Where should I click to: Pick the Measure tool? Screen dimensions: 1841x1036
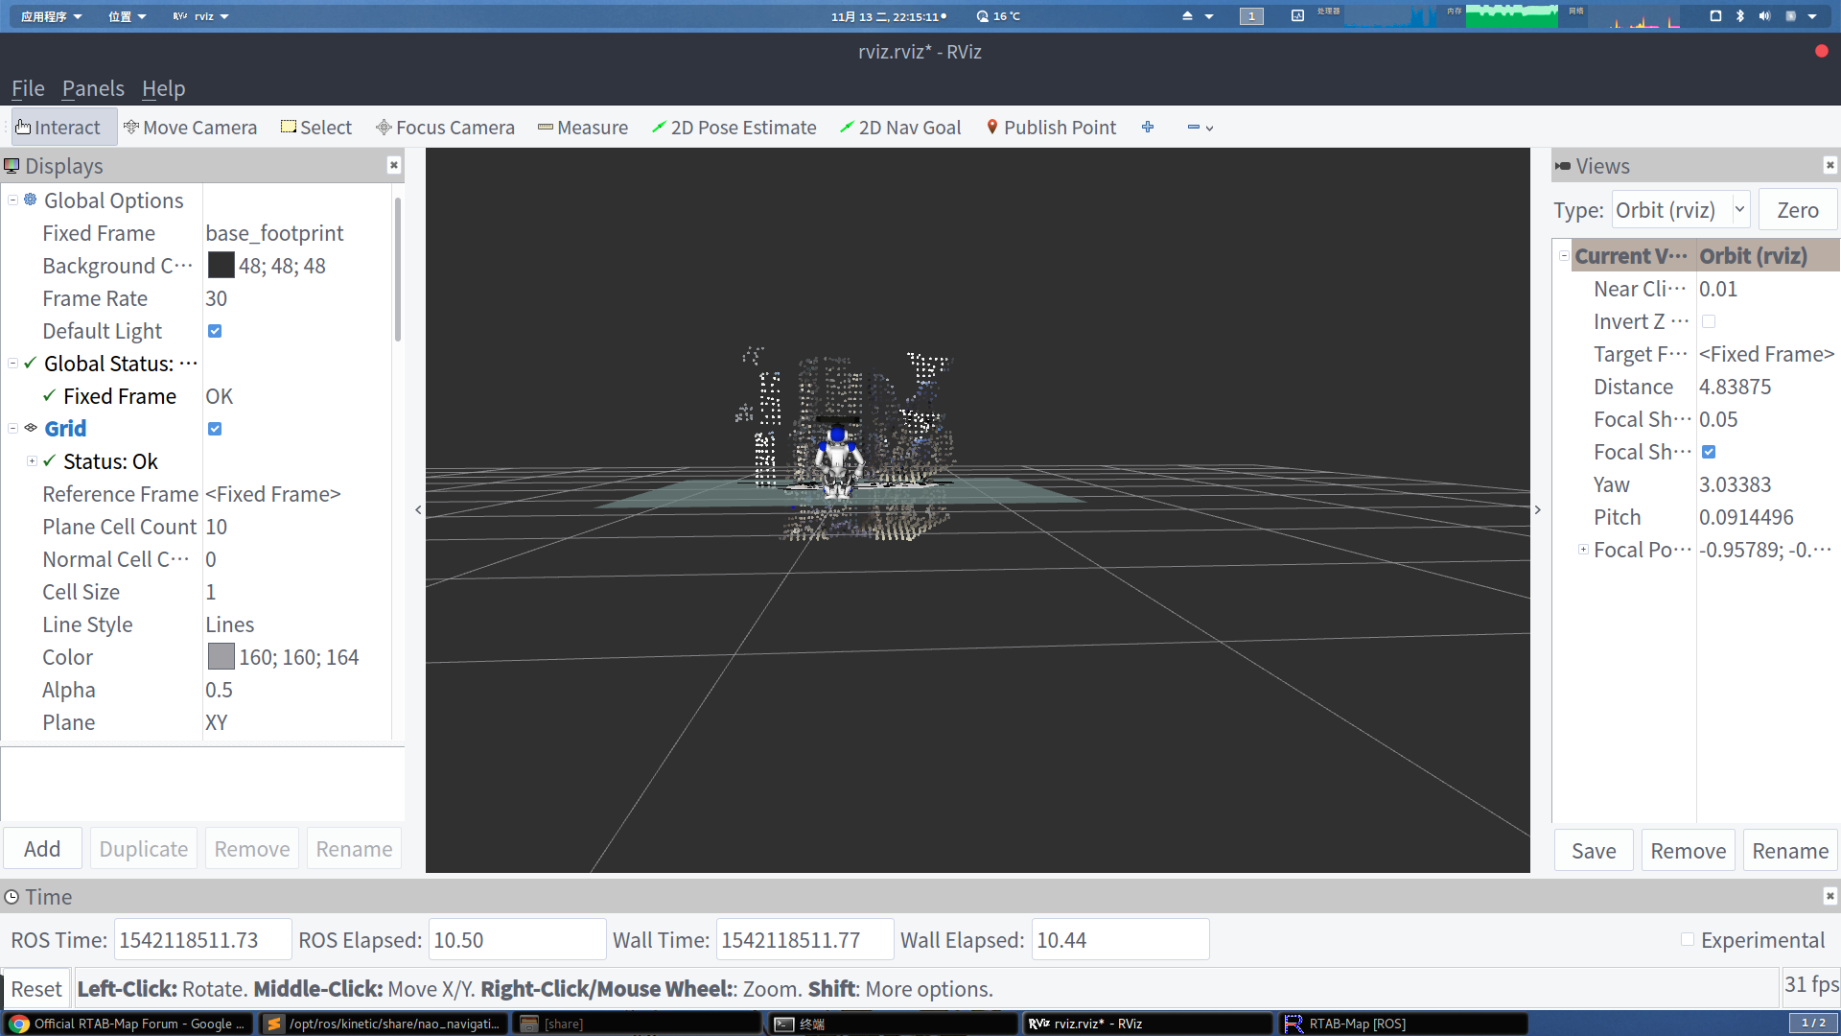(x=582, y=128)
